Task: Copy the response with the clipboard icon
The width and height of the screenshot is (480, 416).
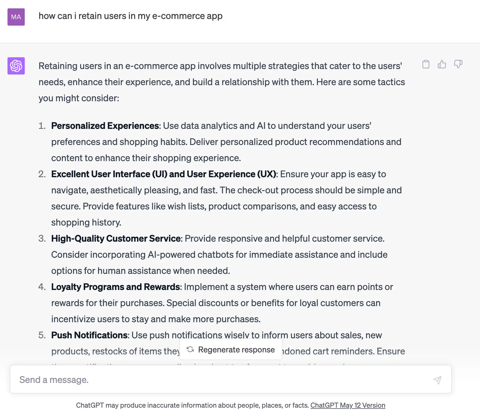Action: click(x=426, y=64)
